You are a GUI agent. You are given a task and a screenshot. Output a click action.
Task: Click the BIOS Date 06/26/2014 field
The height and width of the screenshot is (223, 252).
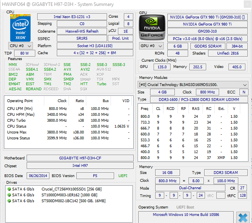coord(38,175)
